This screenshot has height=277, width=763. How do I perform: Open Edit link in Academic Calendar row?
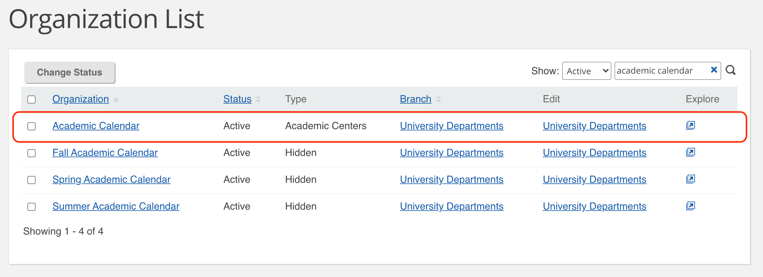pos(595,126)
